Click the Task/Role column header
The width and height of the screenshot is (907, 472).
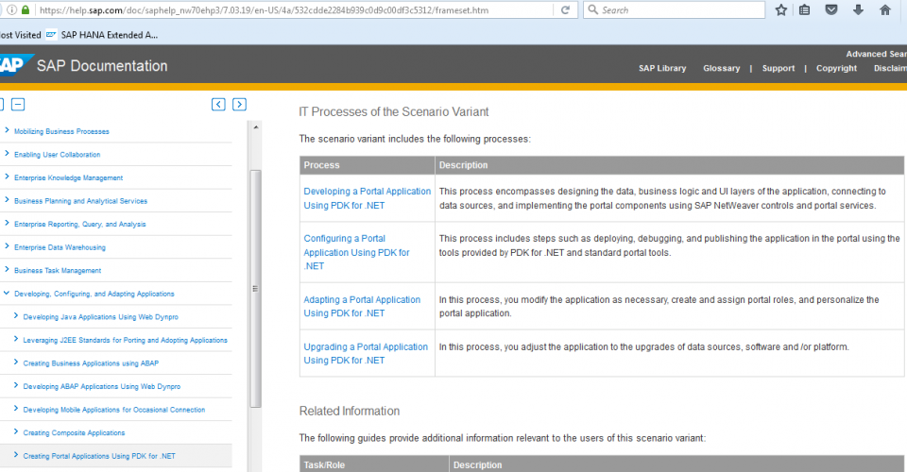[x=374, y=464]
